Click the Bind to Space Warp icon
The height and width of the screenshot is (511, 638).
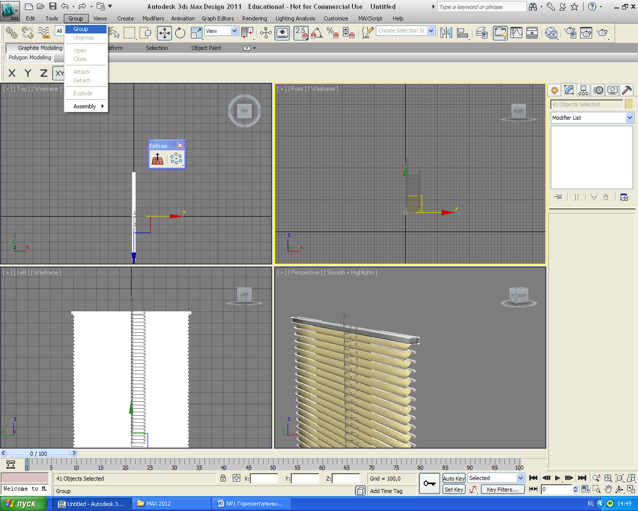coord(44,33)
